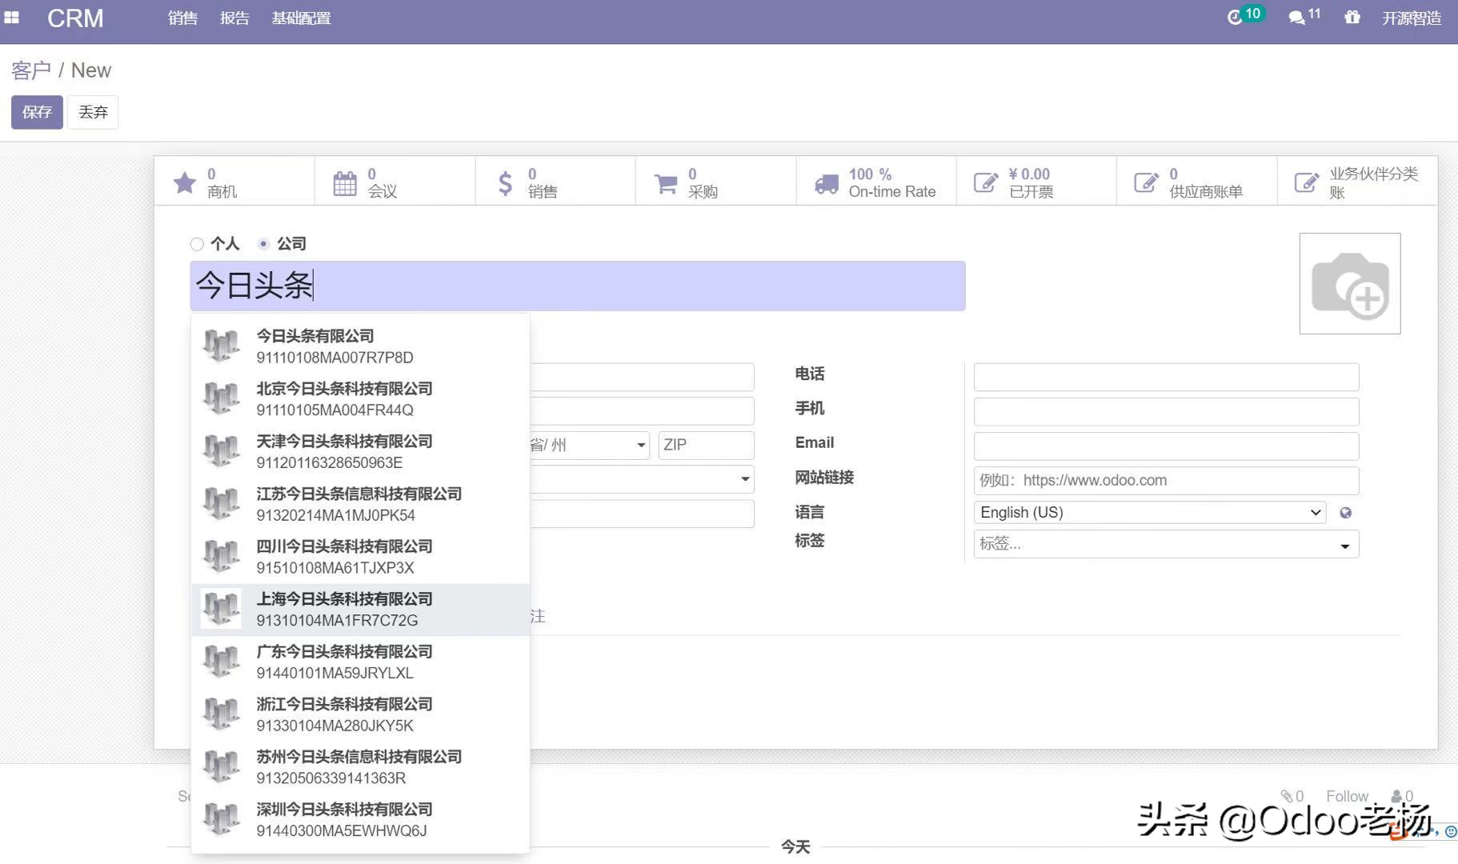Upload a photo via camera placeholder
The image size is (1458, 864).
[x=1350, y=284]
